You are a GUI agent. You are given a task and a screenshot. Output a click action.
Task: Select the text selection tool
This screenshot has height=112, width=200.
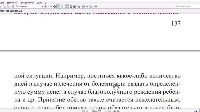[x=71, y=7]
